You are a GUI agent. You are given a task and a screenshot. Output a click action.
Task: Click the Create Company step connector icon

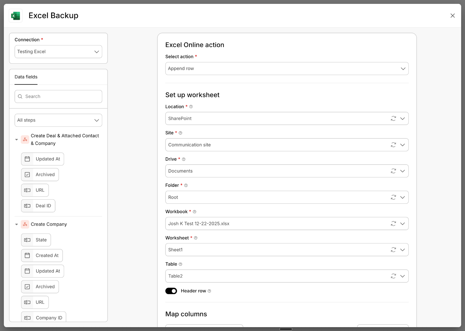pos(25,224)
